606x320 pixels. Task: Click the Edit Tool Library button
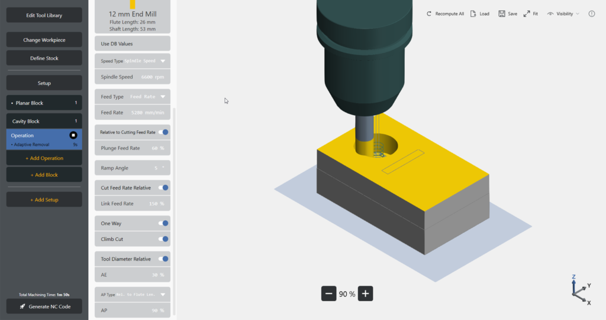tap(44, 15)
